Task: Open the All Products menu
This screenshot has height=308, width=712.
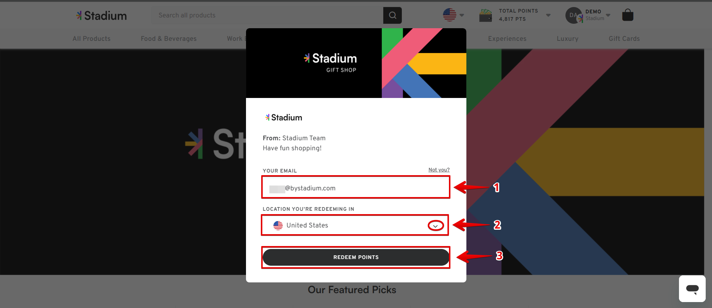Action: click(x=92, y=39)
